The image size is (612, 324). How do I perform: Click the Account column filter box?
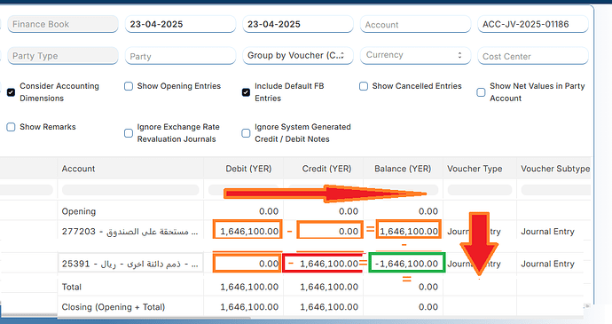coord(130,190)
